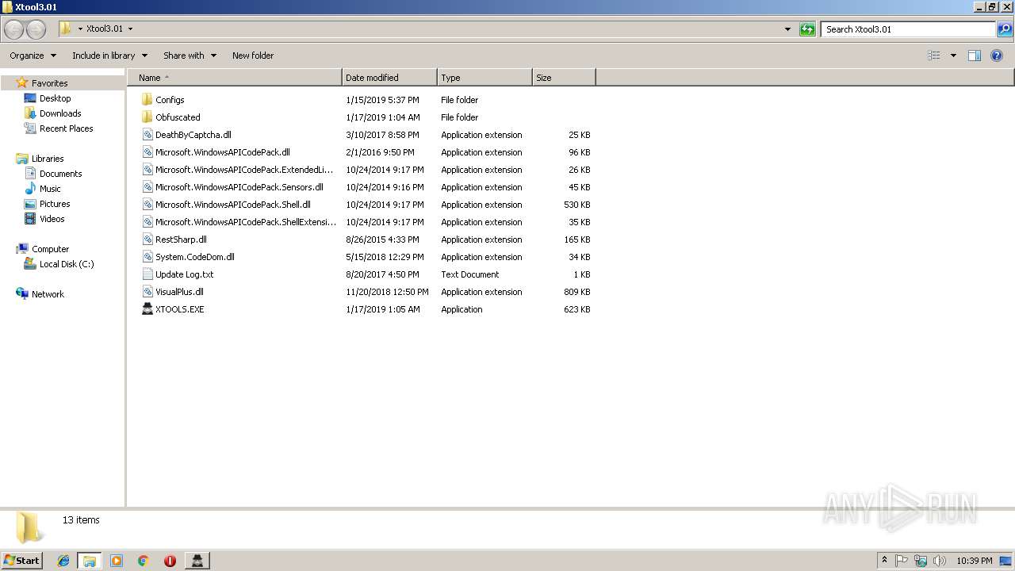Change your view icon in toolbar
This screenshot has height=571, width=1015.
(x=934, y=56)
